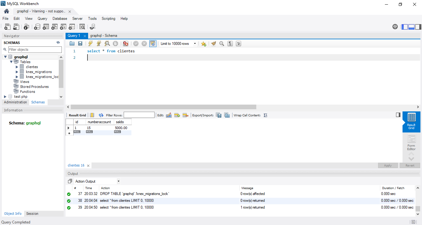Beautify the query with broom icon
Image resolution: width=422 pixels, height=225 pixels.
213,44
